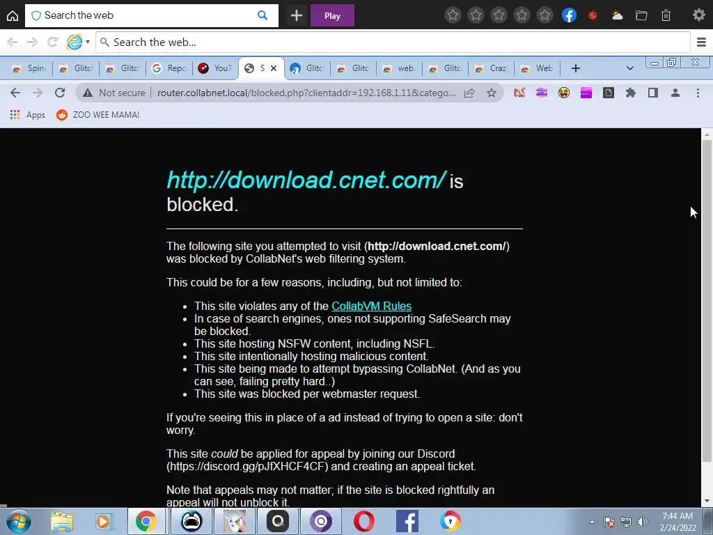Viewport: 713px width, 535px height.
Task: Click the Discord invite URL text
Action: (247, 466)
